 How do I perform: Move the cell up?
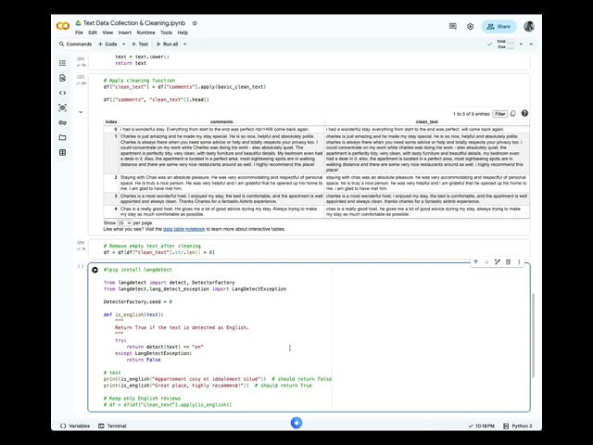[x=475, y=261]
